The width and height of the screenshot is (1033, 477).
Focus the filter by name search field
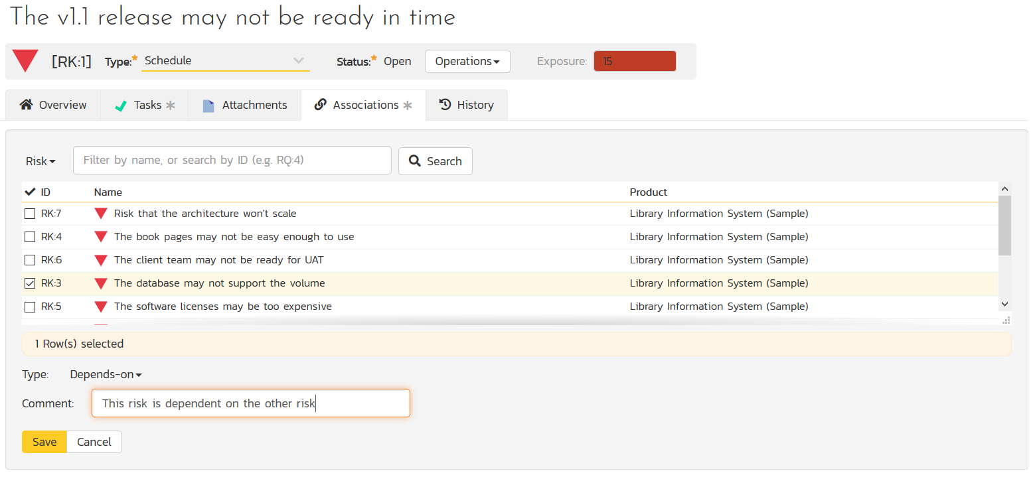tap(232, 160)
